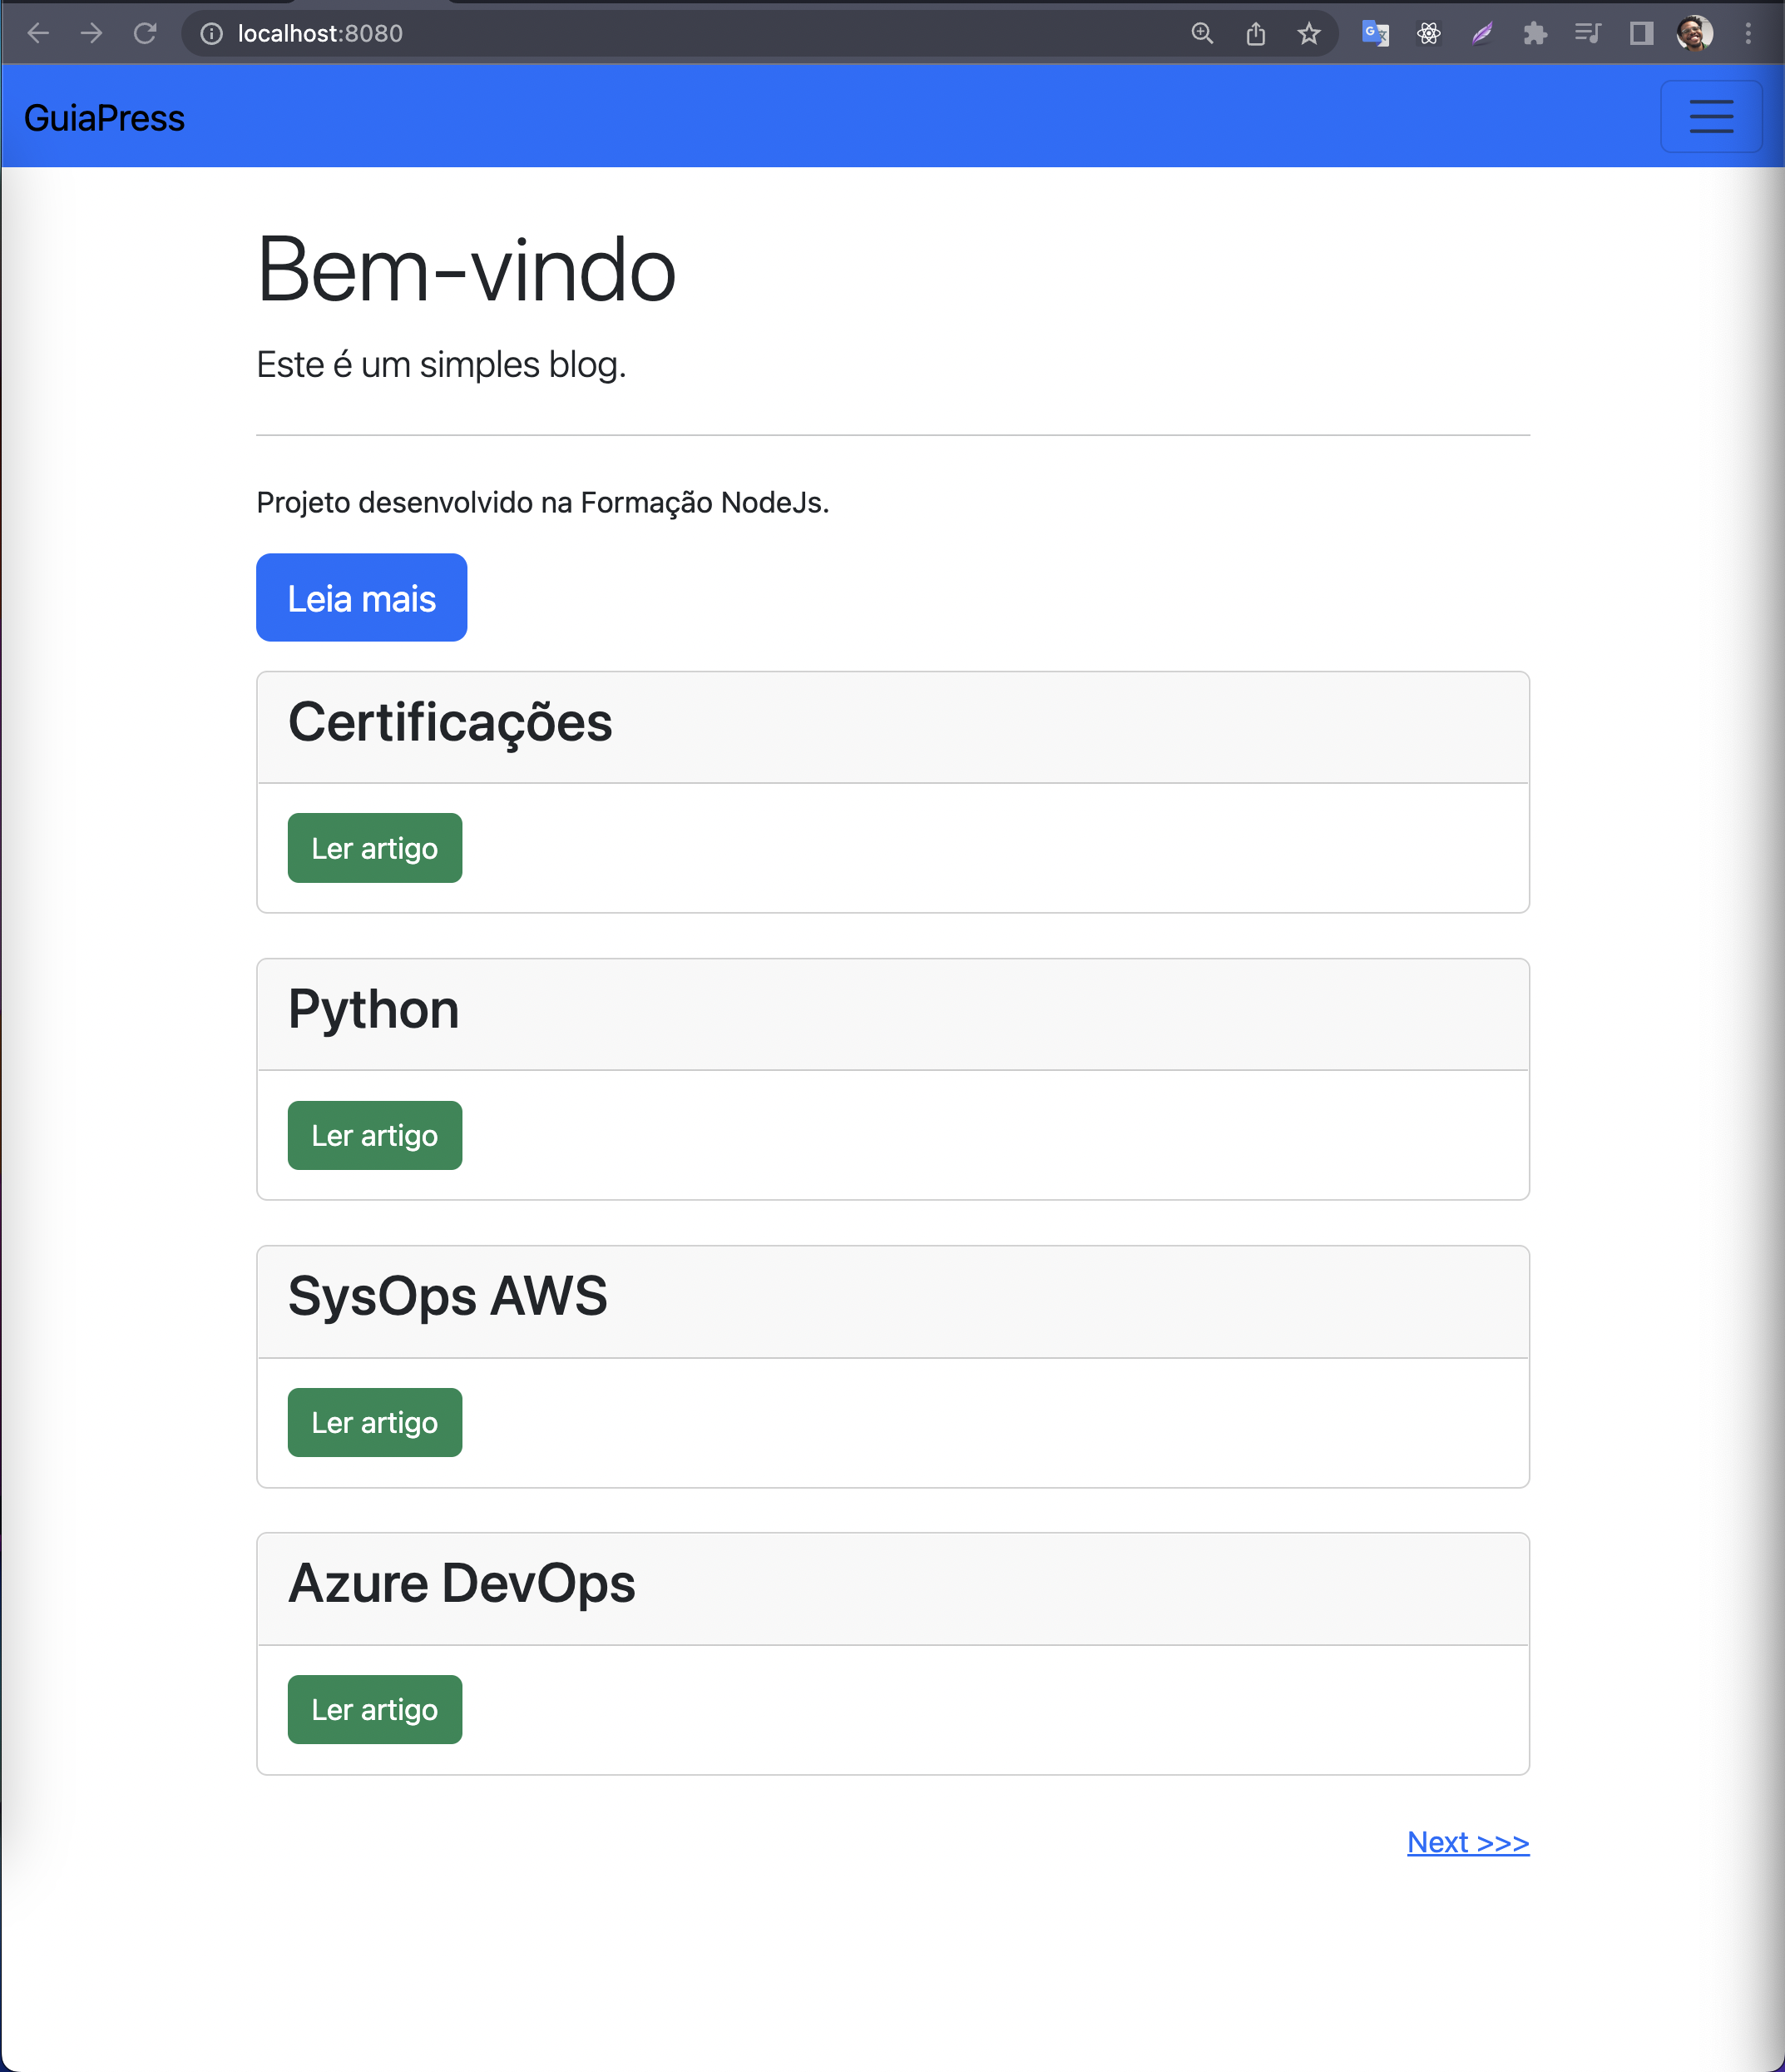Open the React Developer Tools extension

coord(1428,33)
